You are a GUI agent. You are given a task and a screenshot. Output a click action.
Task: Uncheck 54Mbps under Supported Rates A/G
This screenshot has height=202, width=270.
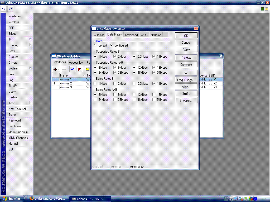154,73
